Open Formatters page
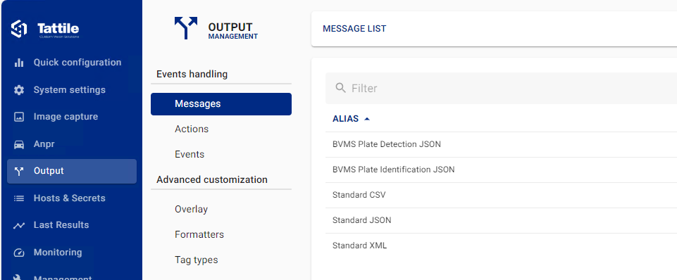 pyautogui.click(x=199, y=235)
